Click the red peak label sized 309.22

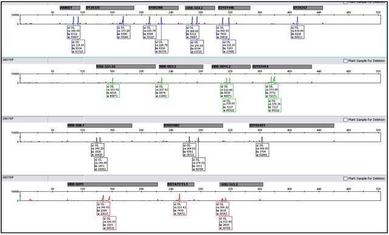[222, 209]
